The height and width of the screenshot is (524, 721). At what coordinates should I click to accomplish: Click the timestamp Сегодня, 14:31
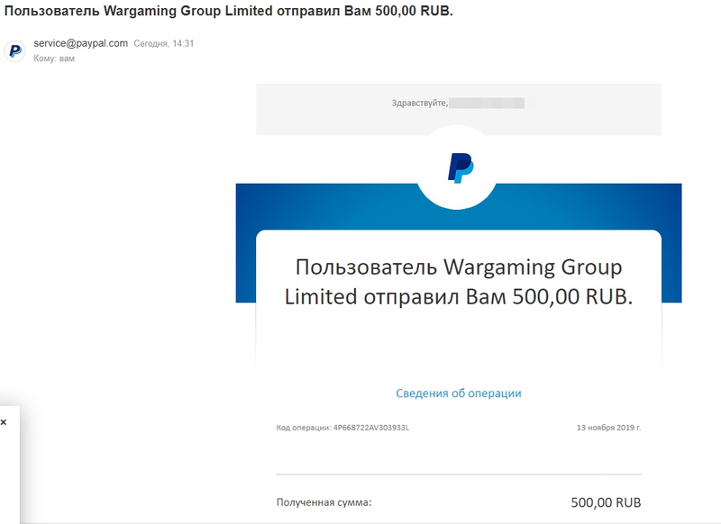click(164, 43)
